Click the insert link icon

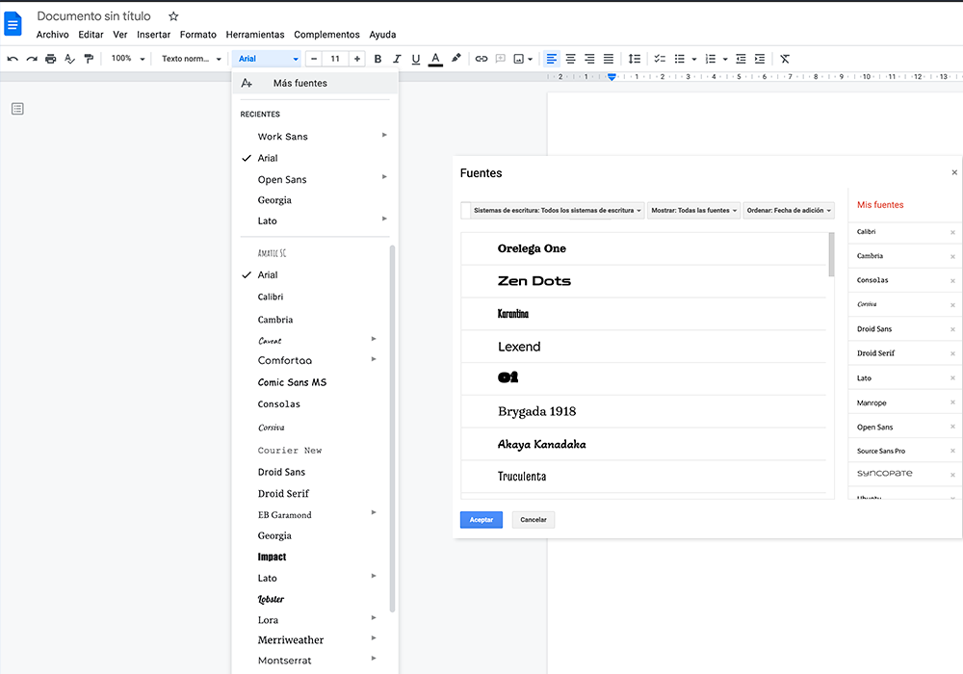(x=481, y=59)
